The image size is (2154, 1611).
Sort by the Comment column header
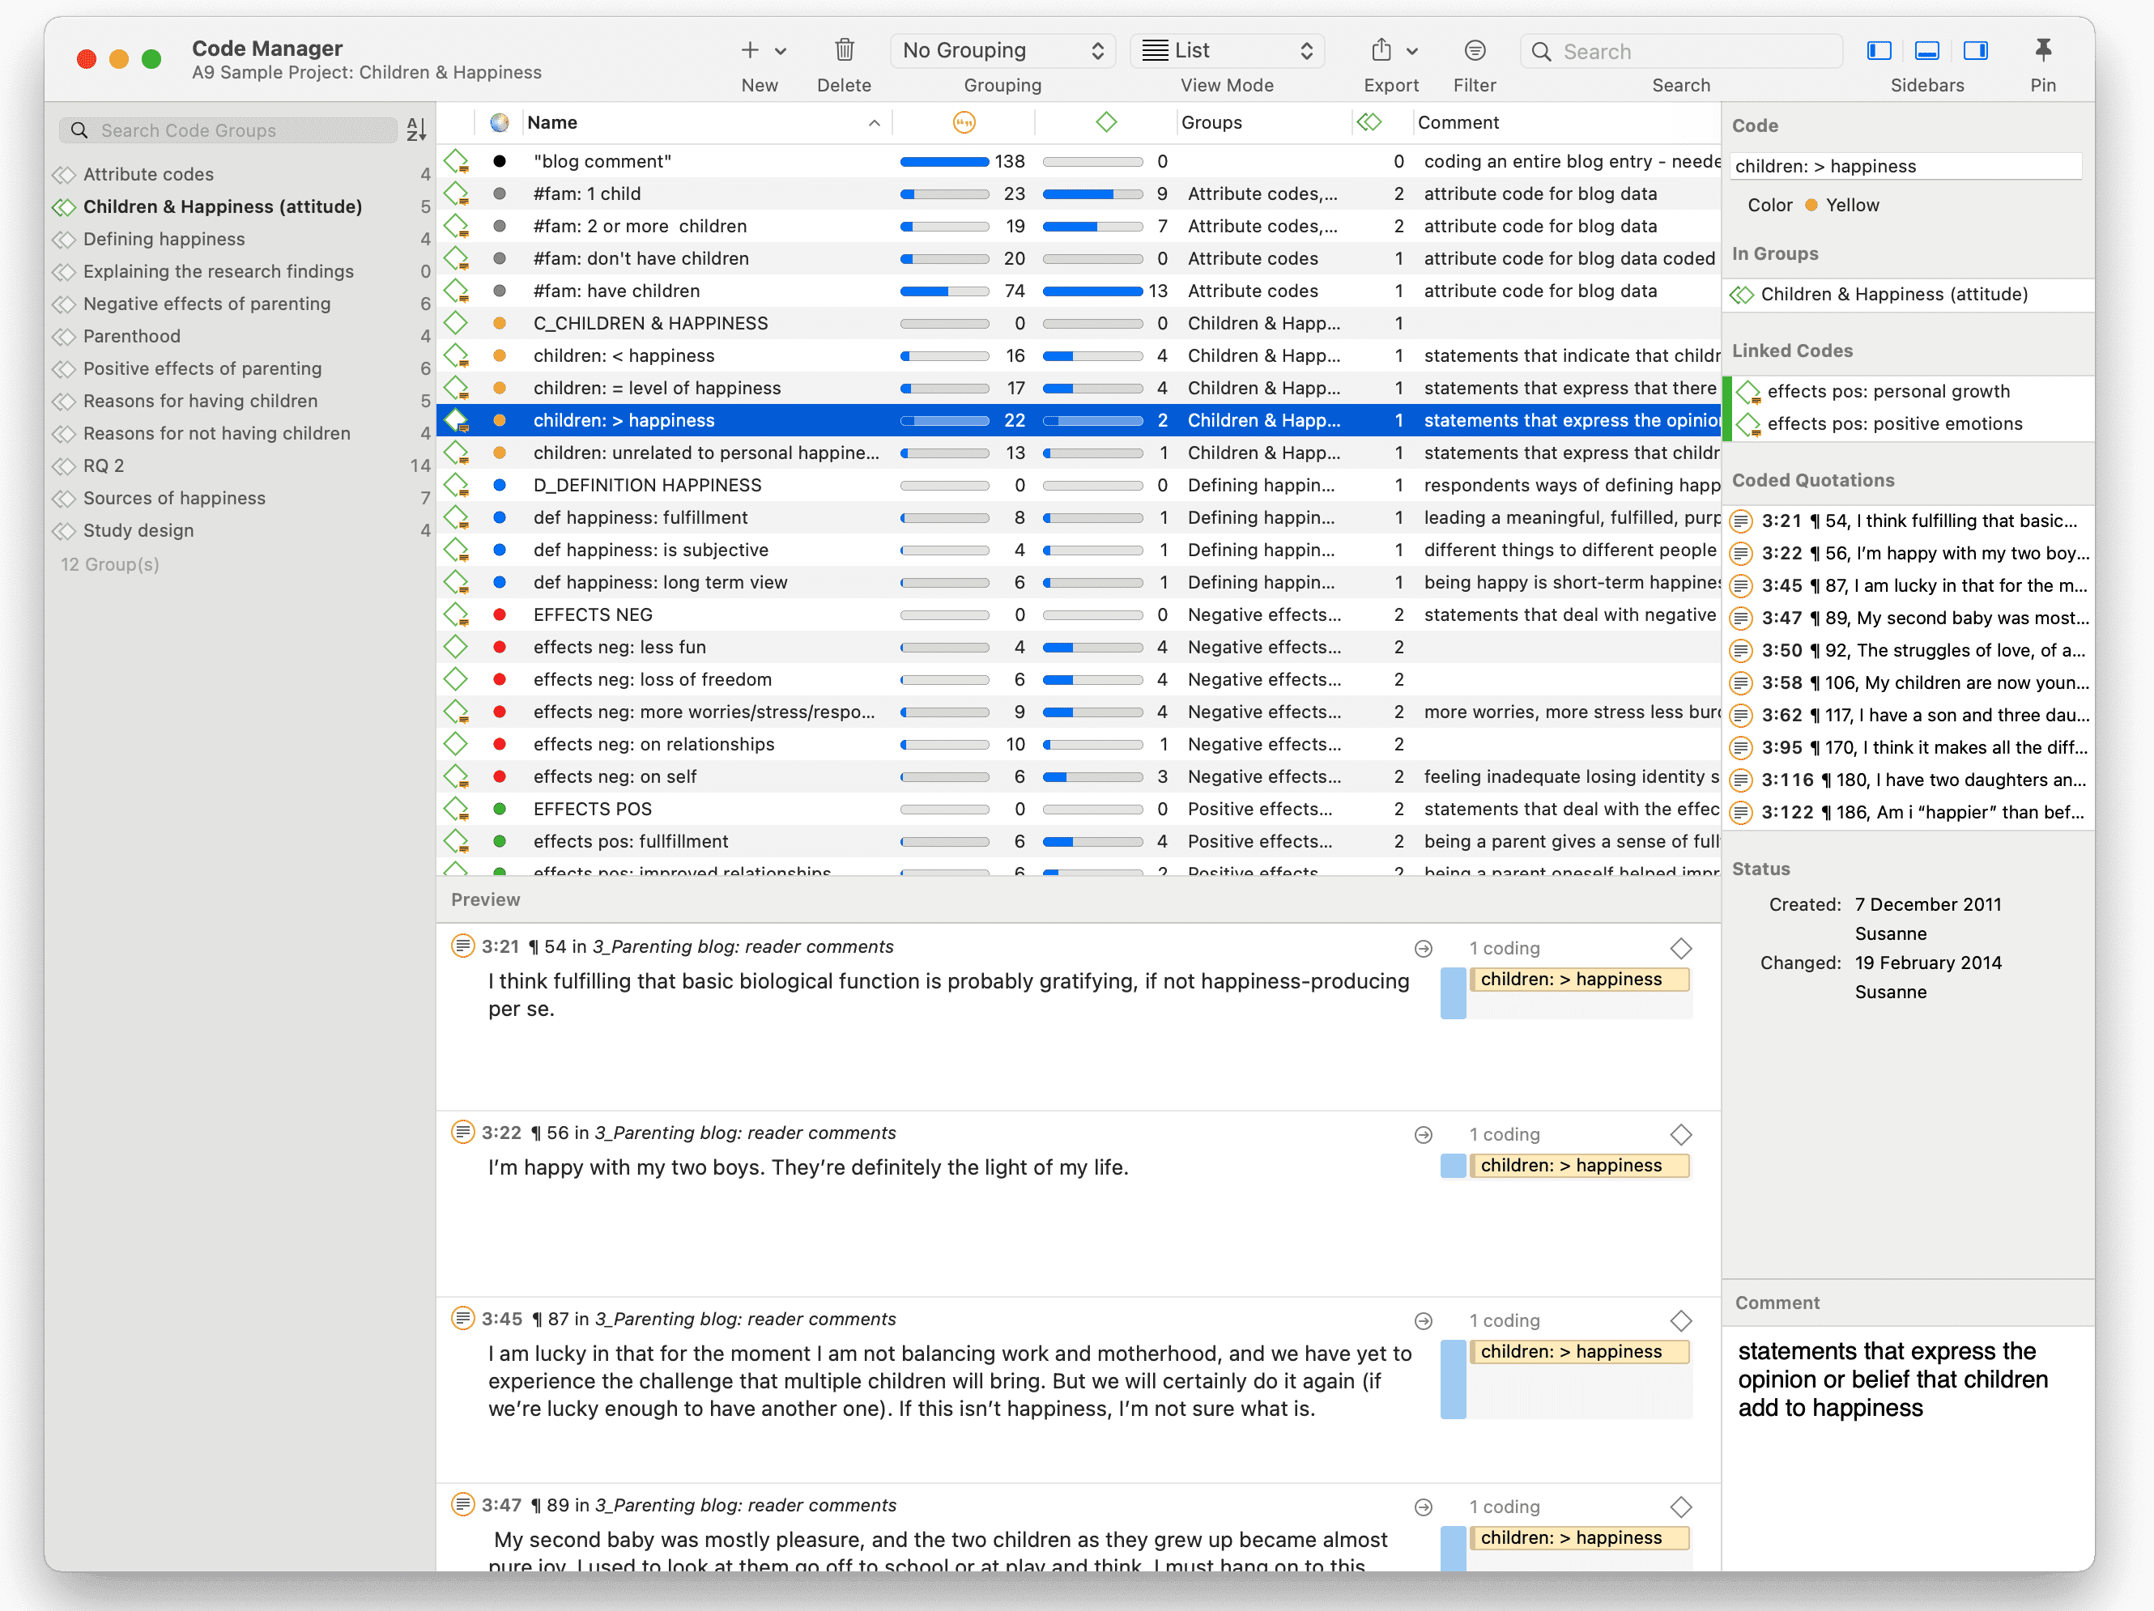1566,123
